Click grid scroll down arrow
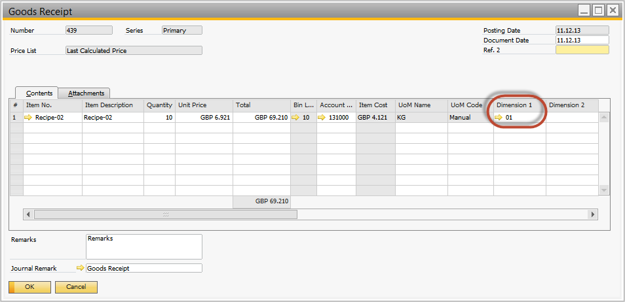This screenshot has width=625, height=302. pyautogui.click(x=604, y=190)
